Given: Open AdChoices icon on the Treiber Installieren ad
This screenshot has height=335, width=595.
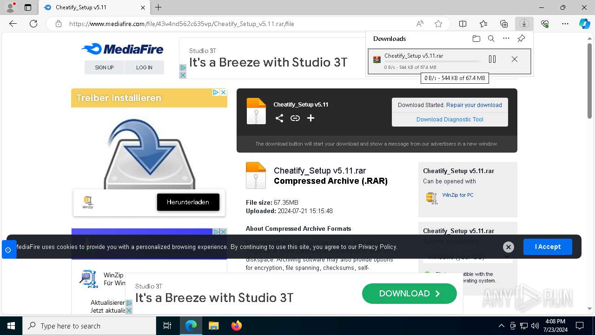Looking at the screenshot, I should click(x=216, y=93).
